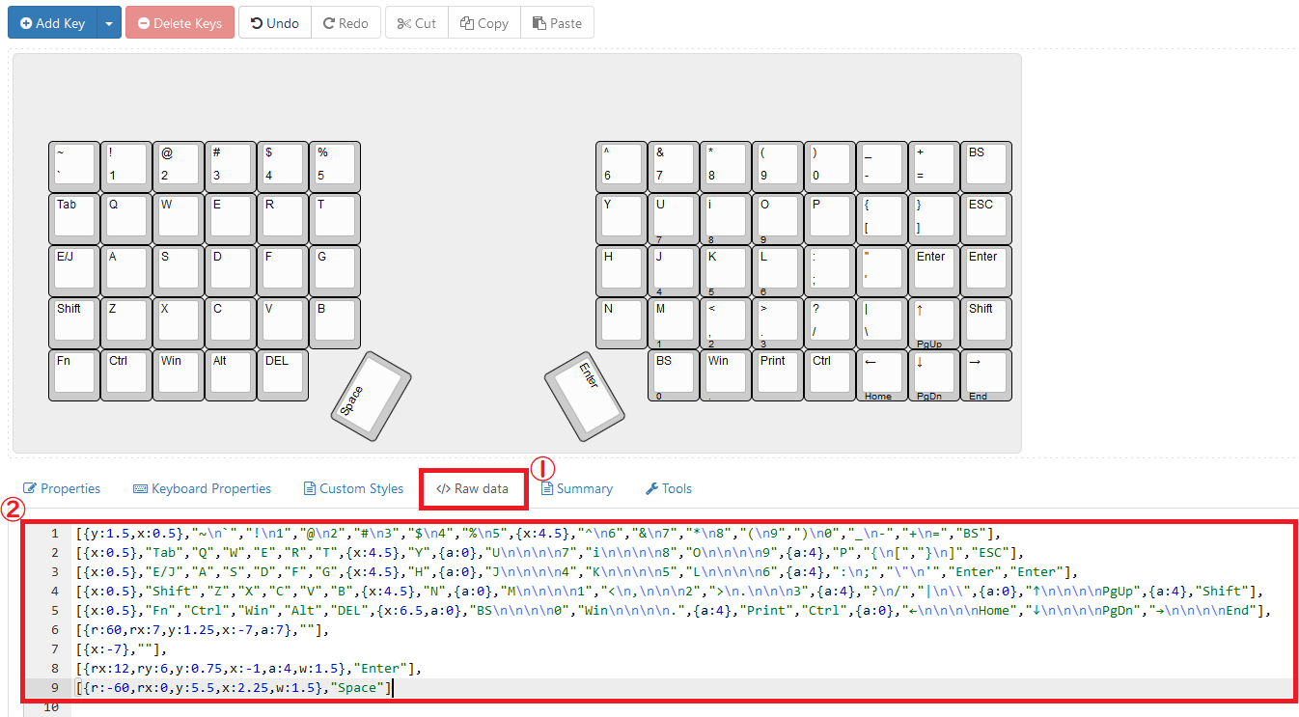1299x717 pixels.
Task: Go to the Summary tab
Action: coord(576,489)
